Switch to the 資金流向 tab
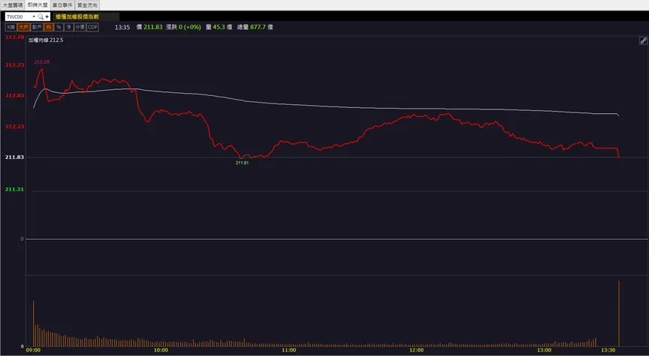Viewport: 649px width, 356px height. 87,5
